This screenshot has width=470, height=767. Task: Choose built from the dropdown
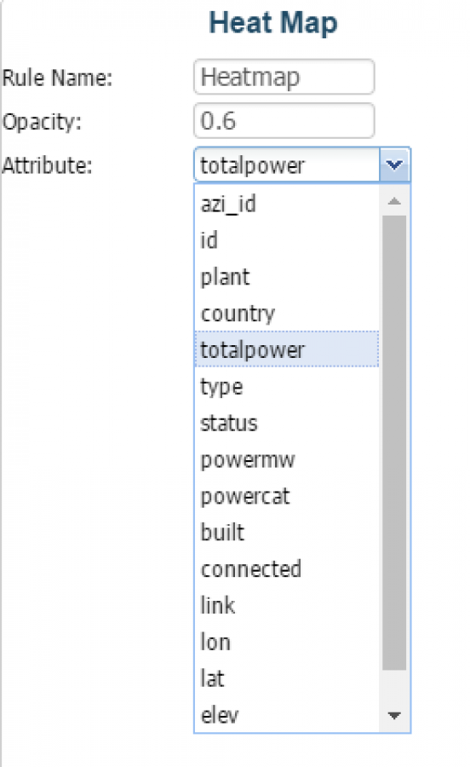pyautogui.click(x=287, y=532)
